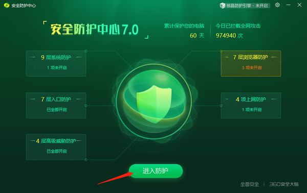Viewport: 307px width, 193px height.
Task: Open the 7 层入口防护 panel
Action: (56, 106)
